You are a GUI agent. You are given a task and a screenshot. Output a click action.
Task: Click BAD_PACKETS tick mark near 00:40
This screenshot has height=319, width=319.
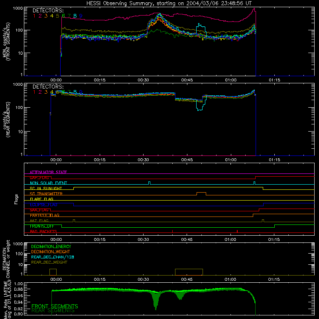(173, 231)
